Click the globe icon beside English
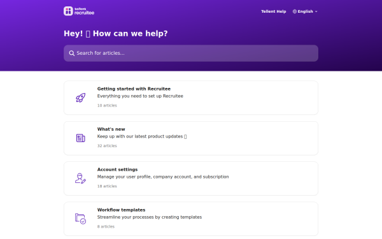This screenshot has height=239, width=382. click(x=295, y=11)
